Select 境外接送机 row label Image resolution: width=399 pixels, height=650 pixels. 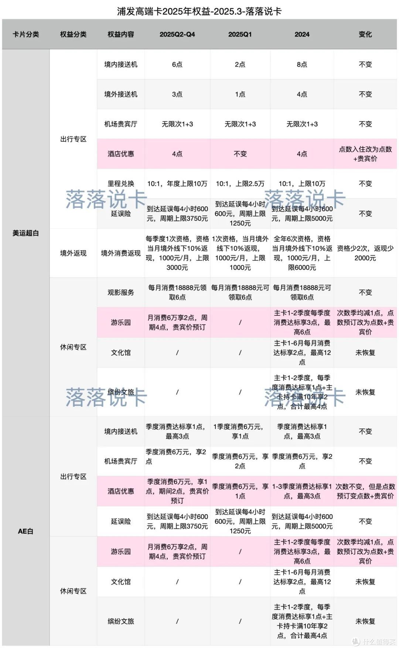tap(121, 94)
